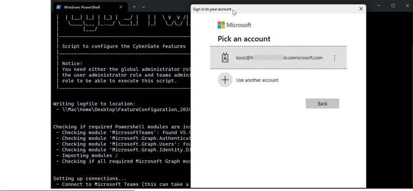Click the 'Setting up connections...' line

[x=90, y=179]
